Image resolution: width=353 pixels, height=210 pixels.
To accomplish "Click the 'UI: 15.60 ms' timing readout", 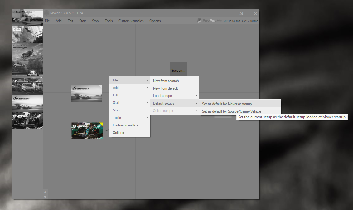I will tap(232, 21).
